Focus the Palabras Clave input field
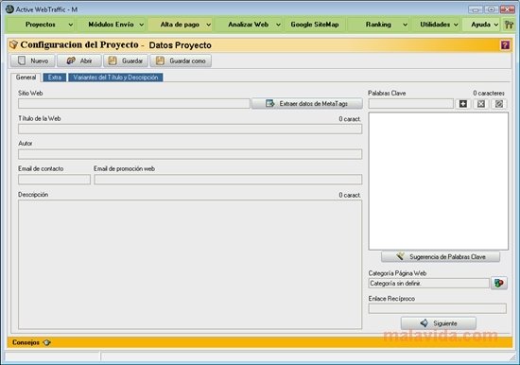This screenshot has height=365, width=520. click(411, 104)
